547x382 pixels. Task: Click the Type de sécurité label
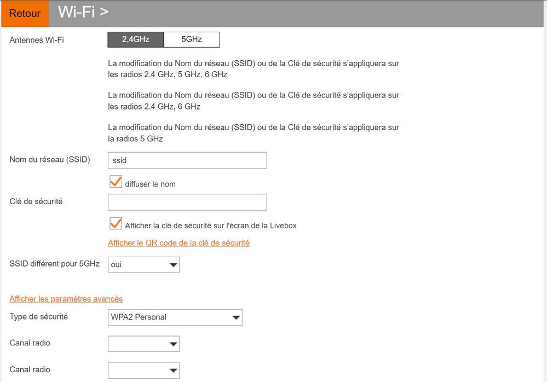[39, 316]
